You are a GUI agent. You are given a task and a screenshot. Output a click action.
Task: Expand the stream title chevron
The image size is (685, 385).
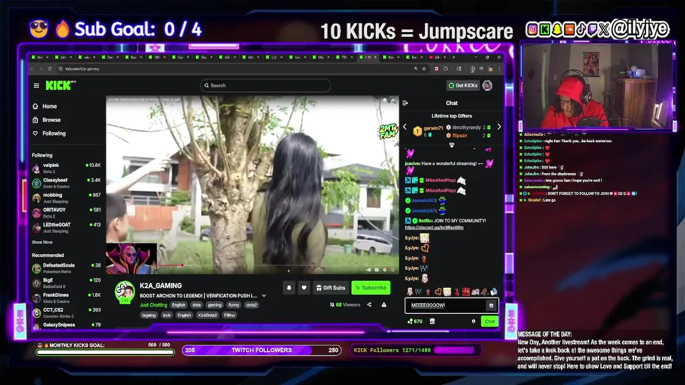264,296
